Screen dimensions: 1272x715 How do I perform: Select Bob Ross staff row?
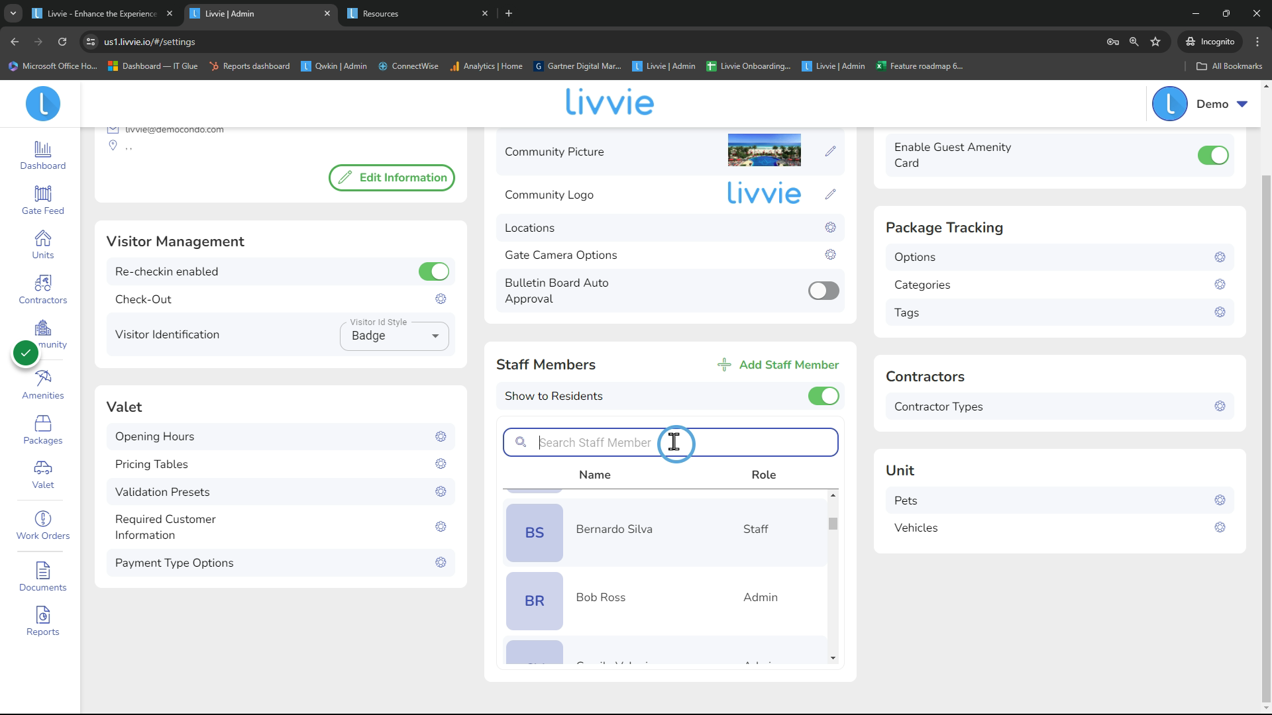[x=664, y=600]
